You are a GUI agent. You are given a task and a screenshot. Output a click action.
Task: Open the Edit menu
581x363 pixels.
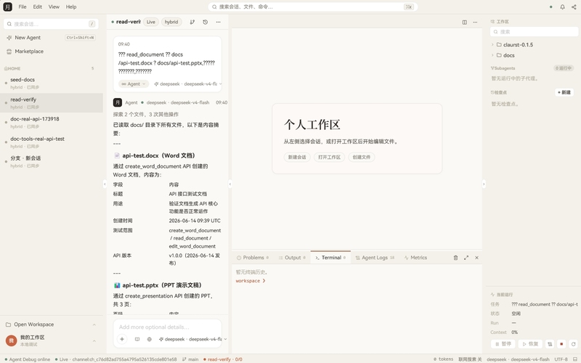click(38, 7)
